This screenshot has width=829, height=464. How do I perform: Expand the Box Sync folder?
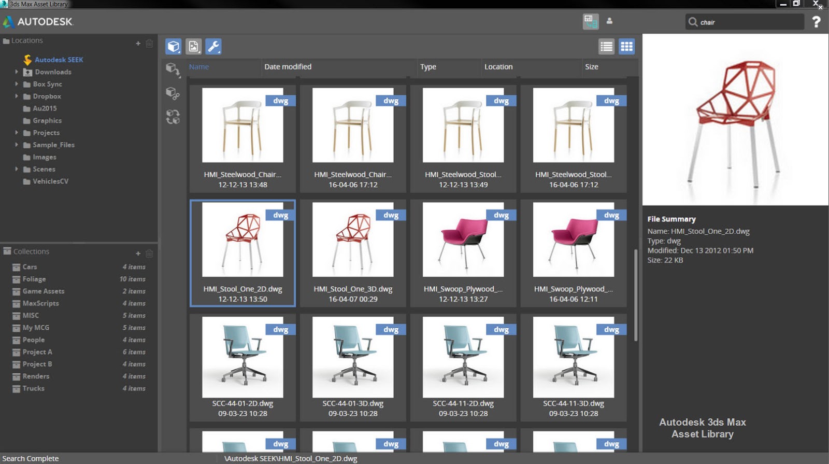pos(17,83)
